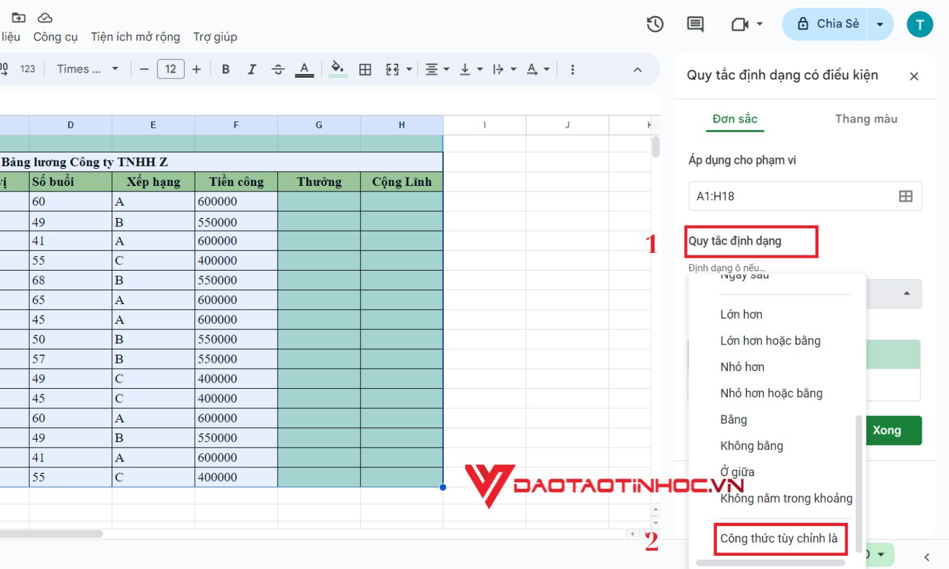Switch to the Thang màu tab
This screenshot has width=949, height=569.
[865, 119]
